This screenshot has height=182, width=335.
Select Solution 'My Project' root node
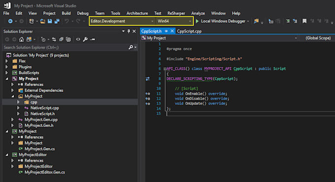pyautogui.click(x=41, y=55)
